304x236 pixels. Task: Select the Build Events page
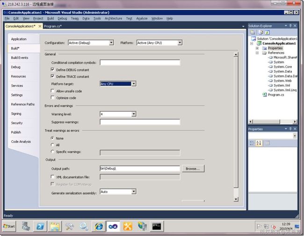(20, 57)
